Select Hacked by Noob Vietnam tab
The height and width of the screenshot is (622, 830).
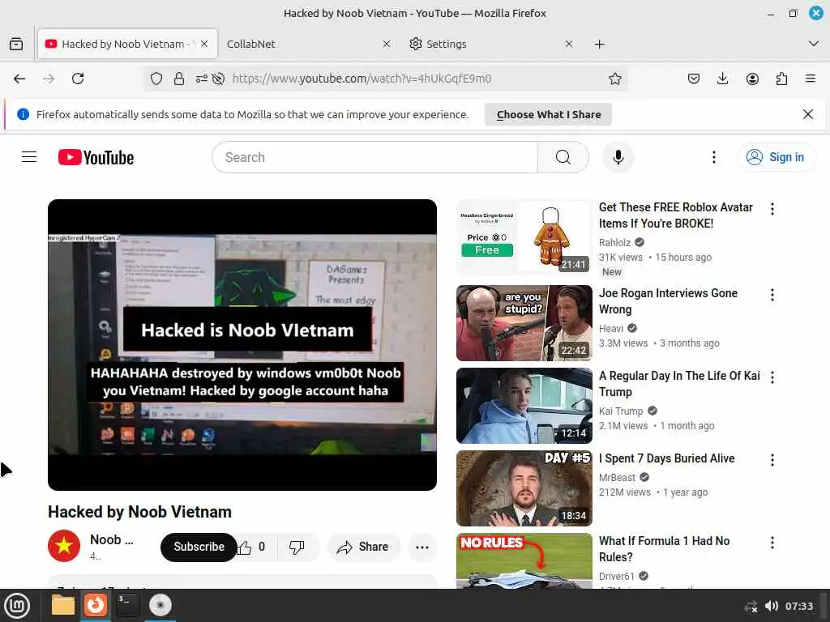pyautogui.click(x=127, y=44)
